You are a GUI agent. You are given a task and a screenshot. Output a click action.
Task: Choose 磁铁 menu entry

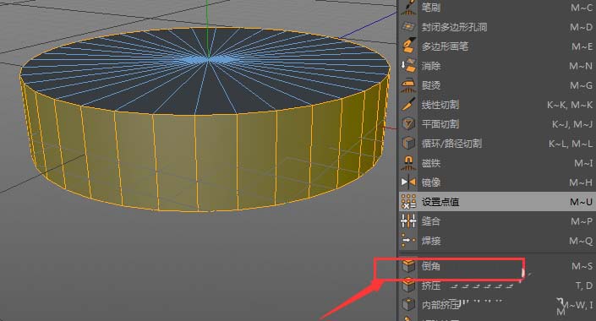tap(497, 163)
